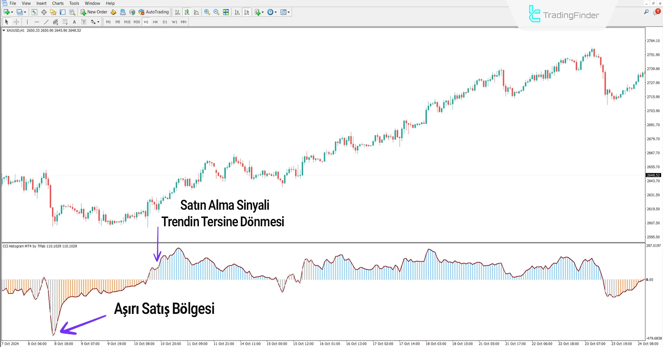Click the 2648.52 price label on the scale
Viewport: 663px width, 347px height.
coord(653,175)
